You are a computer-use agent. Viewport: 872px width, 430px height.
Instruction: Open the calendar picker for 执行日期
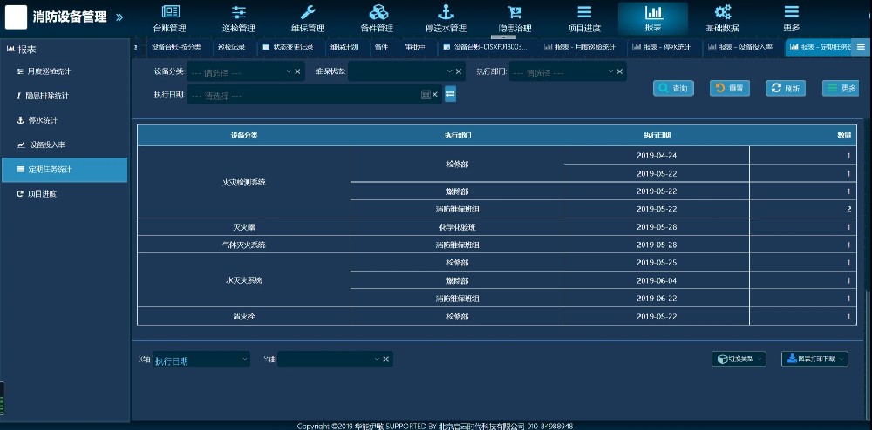(x=426, y=95)
